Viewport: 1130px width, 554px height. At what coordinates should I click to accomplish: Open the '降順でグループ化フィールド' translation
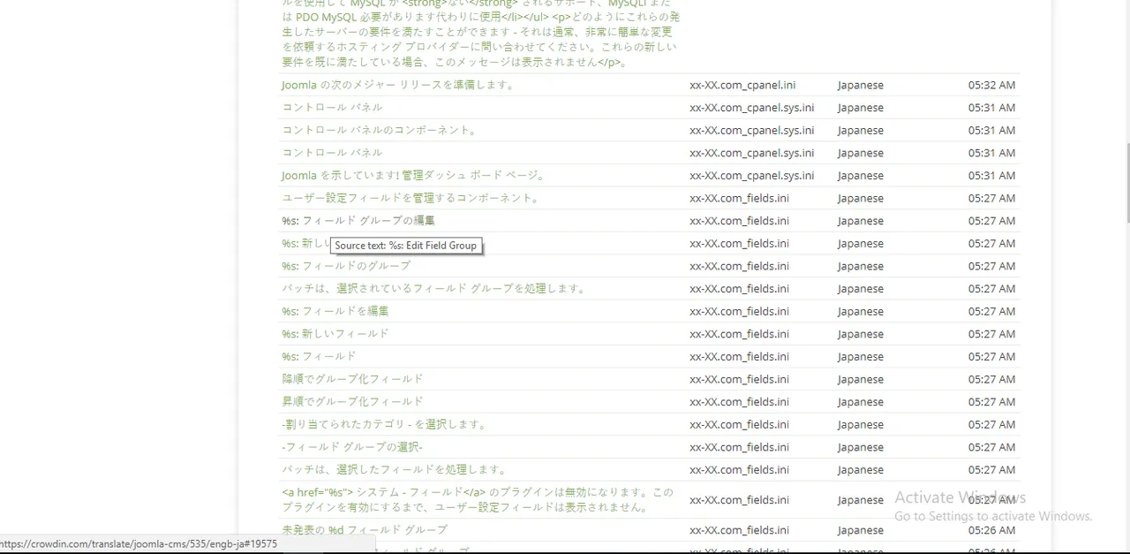[x=353, y=379]
